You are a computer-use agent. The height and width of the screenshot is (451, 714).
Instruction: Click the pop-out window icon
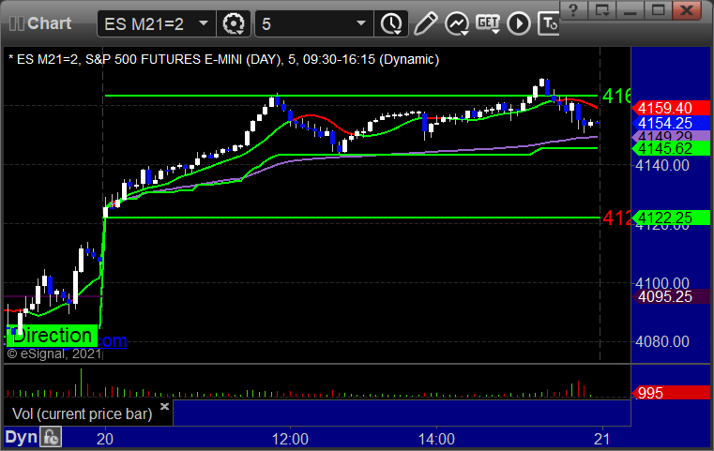click(602, 9)
